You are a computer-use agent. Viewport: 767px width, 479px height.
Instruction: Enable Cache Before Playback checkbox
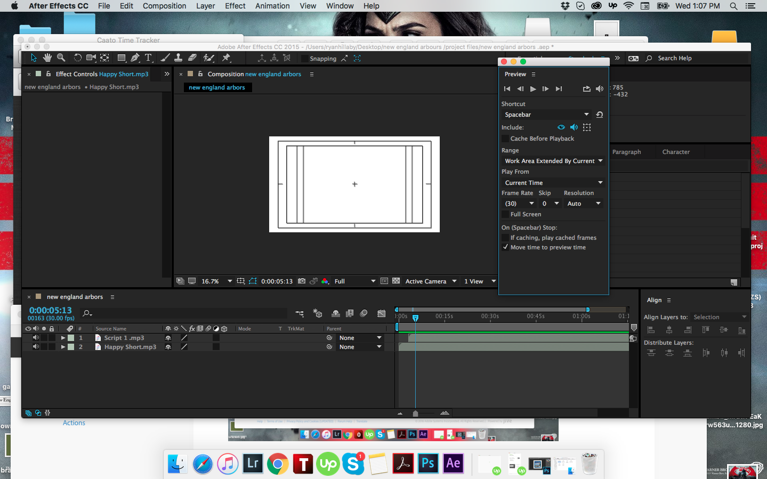click(505, 139)
